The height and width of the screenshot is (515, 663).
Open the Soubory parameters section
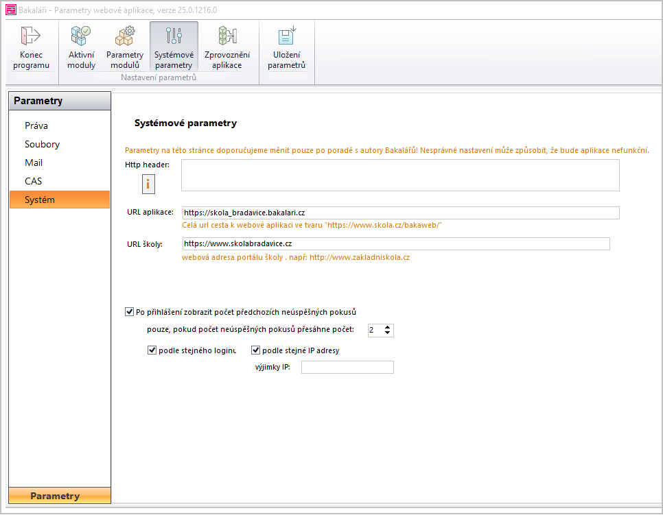[x=42, y=145]
